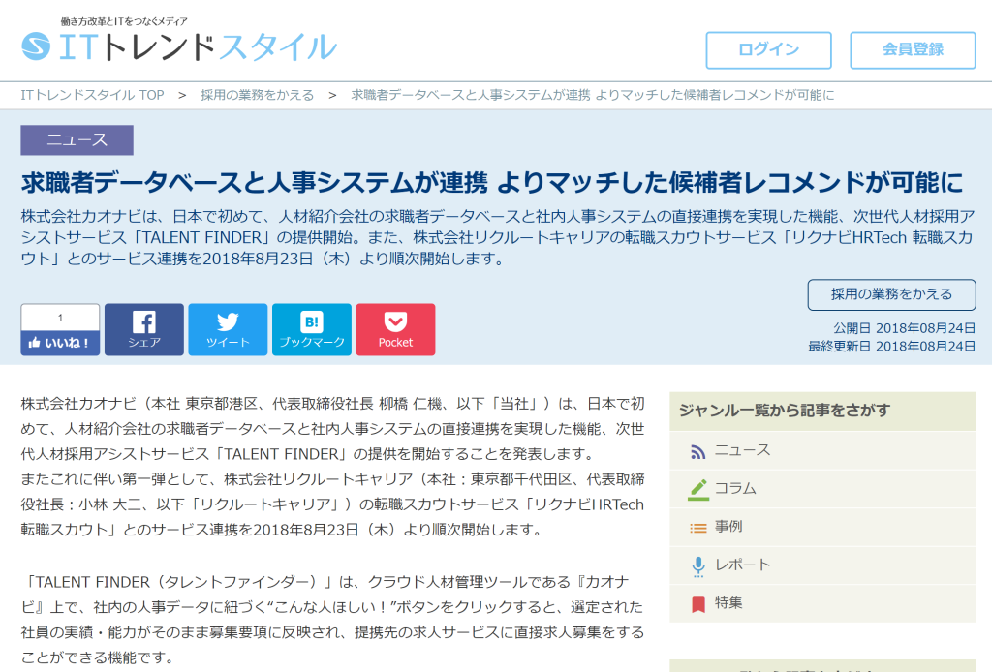This screenshot has width=992, height=672.
Task: Open 事例 genre in sidebar
Action: pos(822,527)
